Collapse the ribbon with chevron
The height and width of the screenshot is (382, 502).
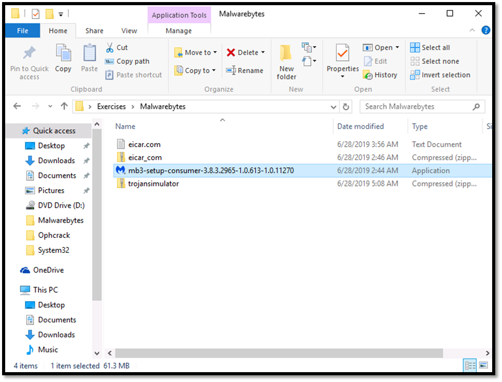coord(472,30)
